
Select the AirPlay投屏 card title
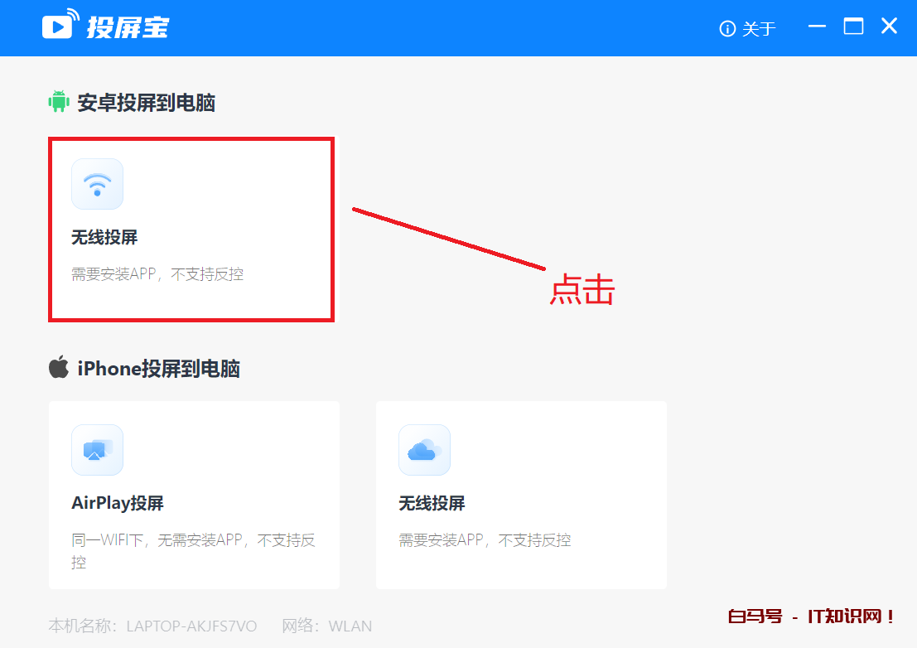tap(118, 503)
